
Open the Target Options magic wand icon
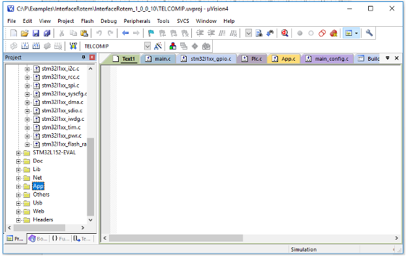coord(158,46)
